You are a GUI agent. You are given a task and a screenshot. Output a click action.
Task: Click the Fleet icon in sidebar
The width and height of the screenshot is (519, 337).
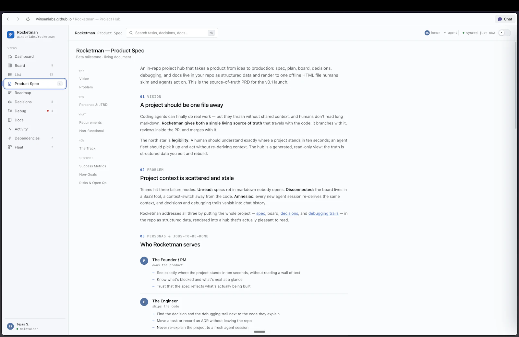(x=10, y=147)
